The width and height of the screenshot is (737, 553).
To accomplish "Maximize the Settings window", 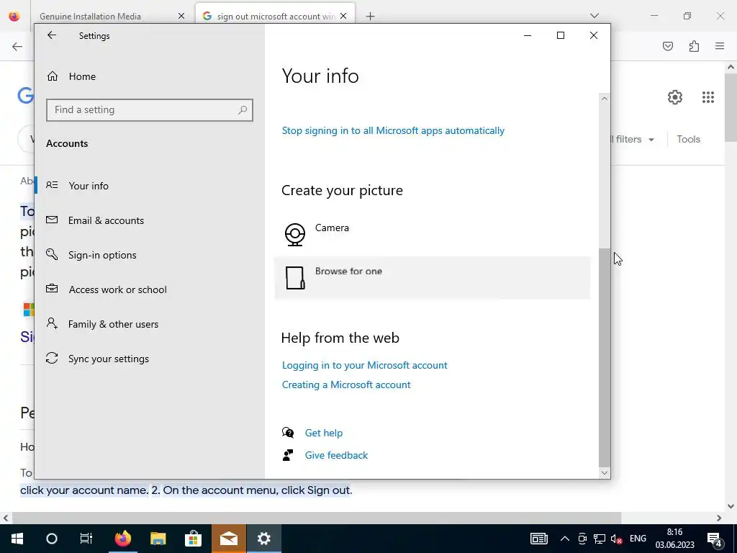I will pyautogui.click(x=560, y=35).
